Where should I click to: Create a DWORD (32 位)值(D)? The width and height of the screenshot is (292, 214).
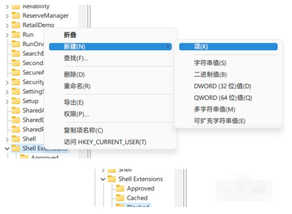228,86
